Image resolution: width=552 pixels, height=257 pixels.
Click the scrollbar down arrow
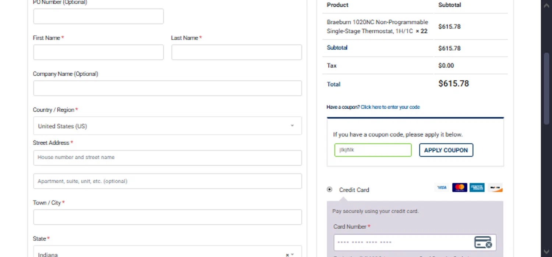546,252
